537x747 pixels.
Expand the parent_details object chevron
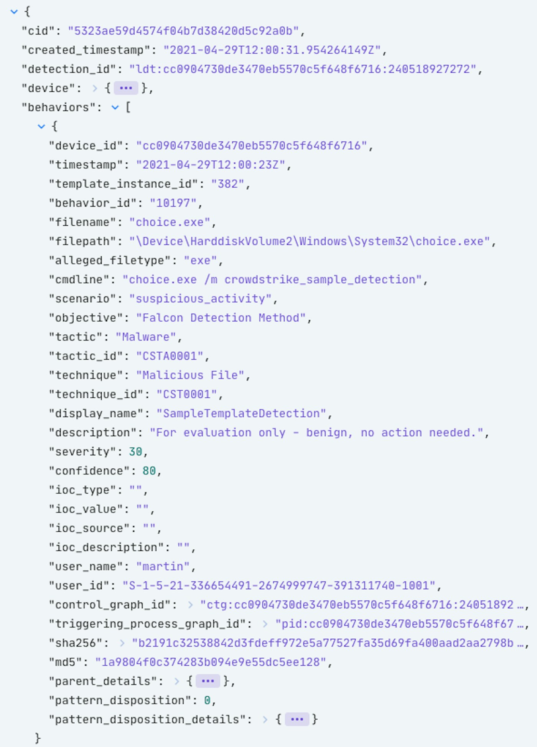pyautogui.click(x=176, y=681)
